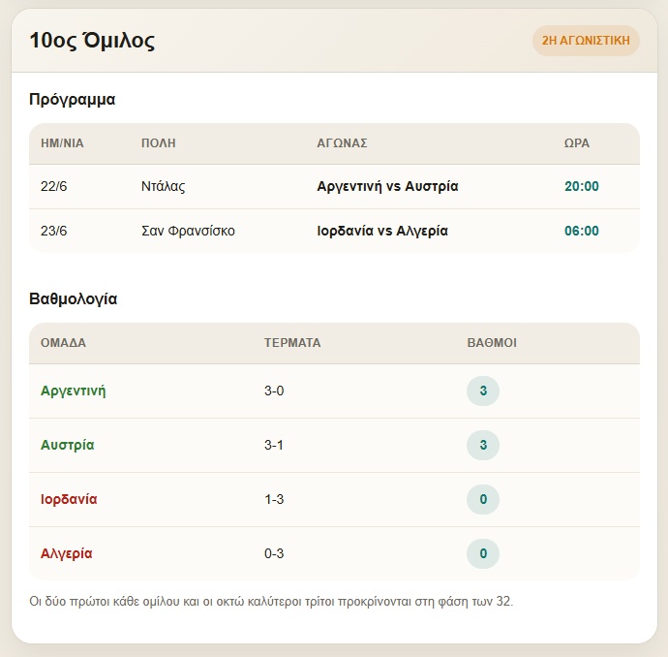This screenshot has width=668, height=657.
Task: Click the 20:00 kickoff time
Action: [582, 186]
